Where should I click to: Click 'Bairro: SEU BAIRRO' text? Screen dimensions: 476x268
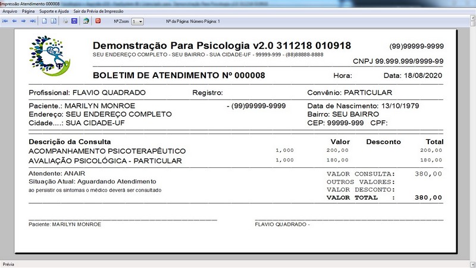343,114
